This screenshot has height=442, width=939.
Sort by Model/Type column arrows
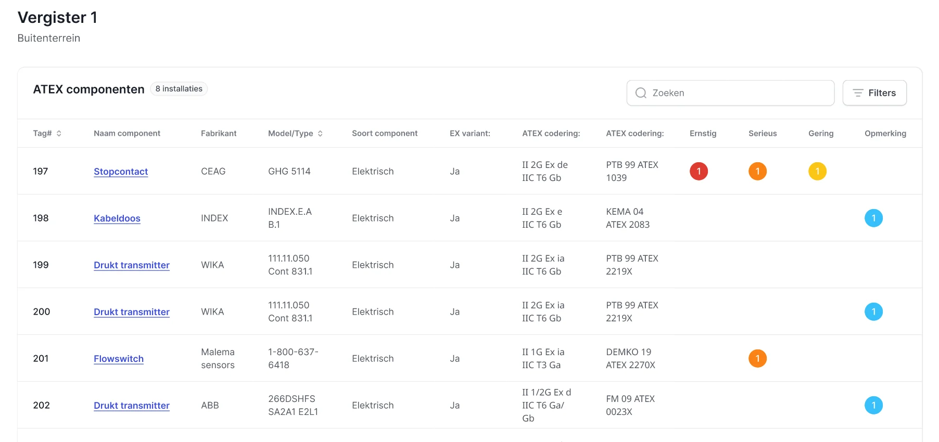pos(320,134)
